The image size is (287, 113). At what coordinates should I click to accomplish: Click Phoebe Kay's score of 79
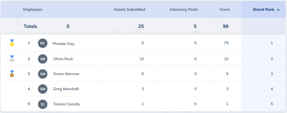pyautogui.click(x=226, y=43)
